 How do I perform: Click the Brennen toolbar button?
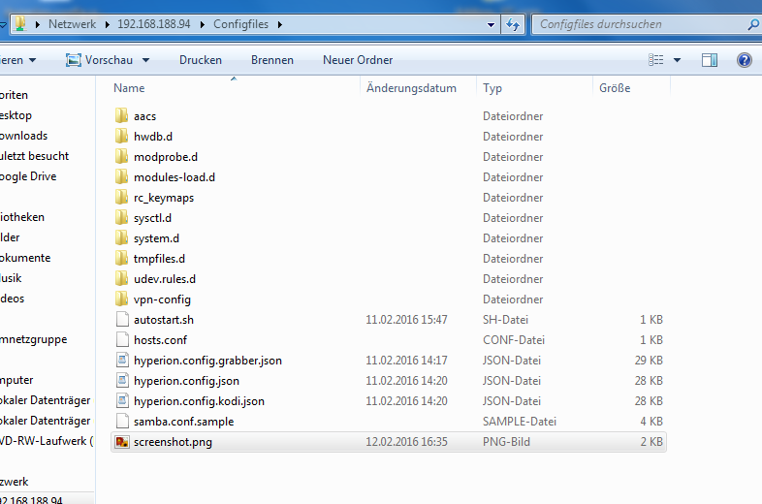point(271,60)
